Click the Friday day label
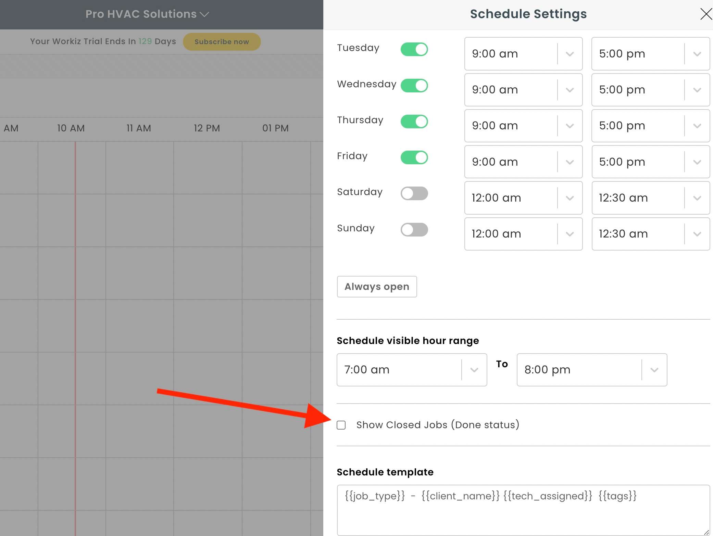Screen dimensions: 713x536 (352, 156)
